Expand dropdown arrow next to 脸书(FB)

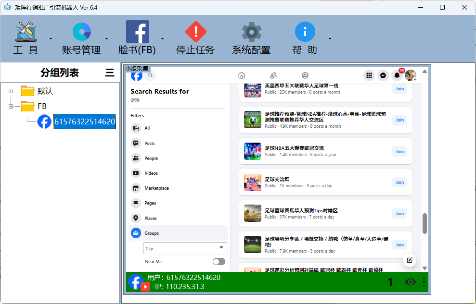(162, 38)
